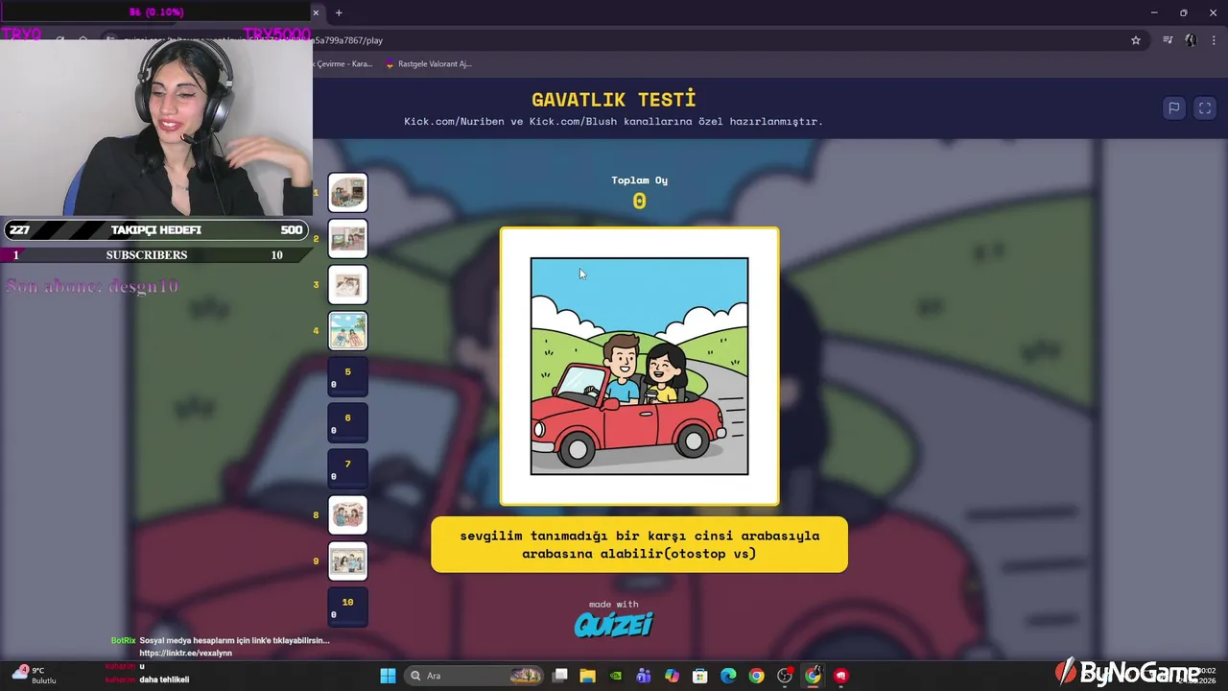This screenshot has height=691, width=1228.
Task: Open the NVIDIA app in taskbar
Action: 616,676
